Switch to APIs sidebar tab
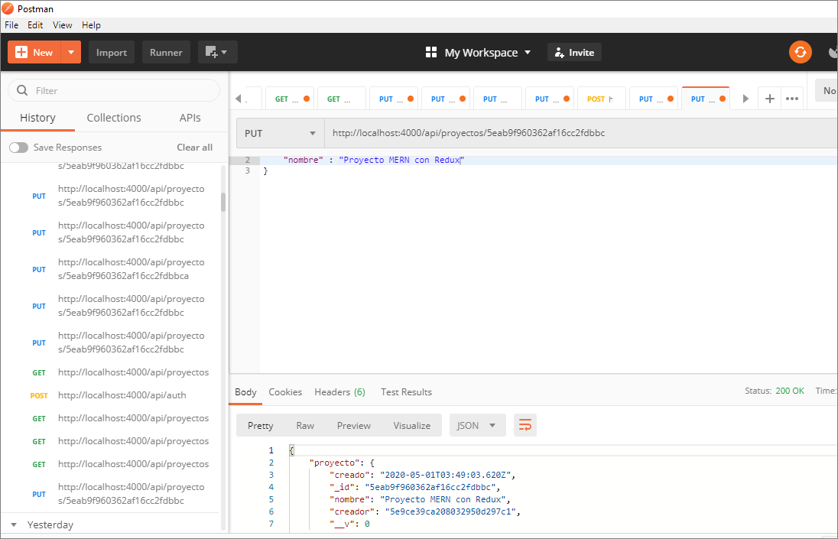 pos(190,118)
